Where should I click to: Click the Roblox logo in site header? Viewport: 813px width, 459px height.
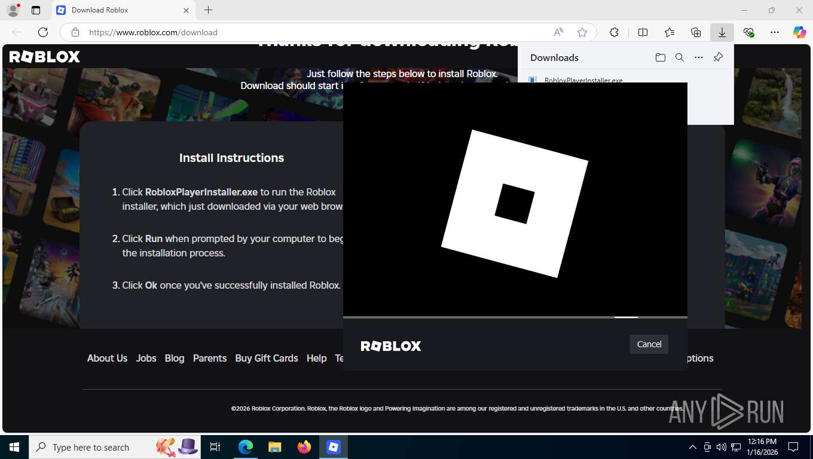click(45, 57)
